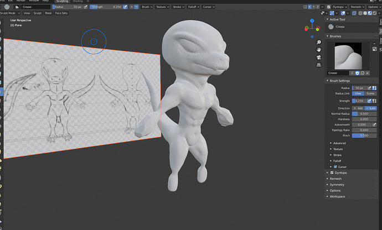Select the pan hand viewport icon
The width and height of the screenshot is (382, 230).
pyautogui.click(x=319, y=50)
